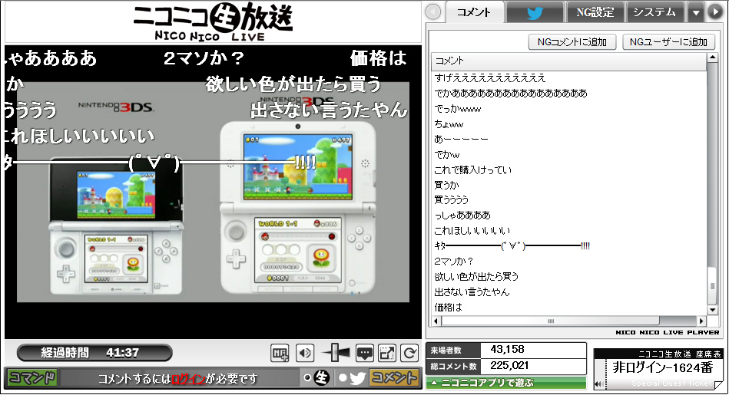Open the システム tab
Screen dimensions: 729x395
pyautogui.click(x=654, y=12)
